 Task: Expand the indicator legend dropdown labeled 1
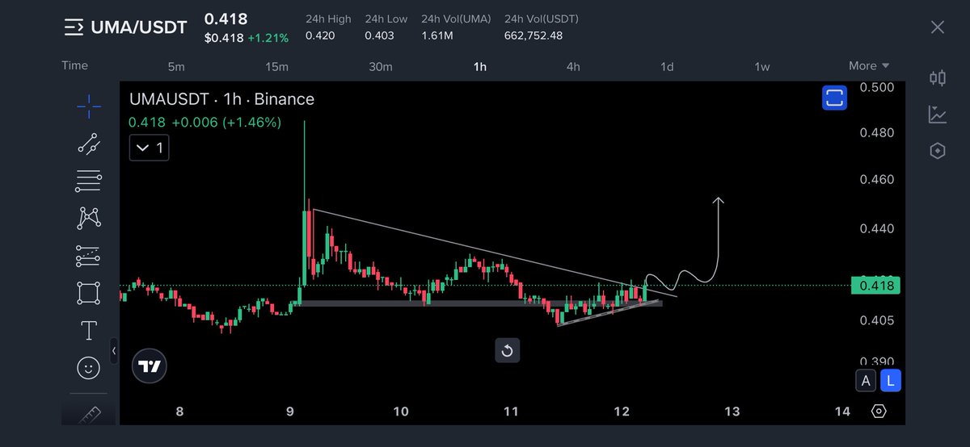(150, 148)
